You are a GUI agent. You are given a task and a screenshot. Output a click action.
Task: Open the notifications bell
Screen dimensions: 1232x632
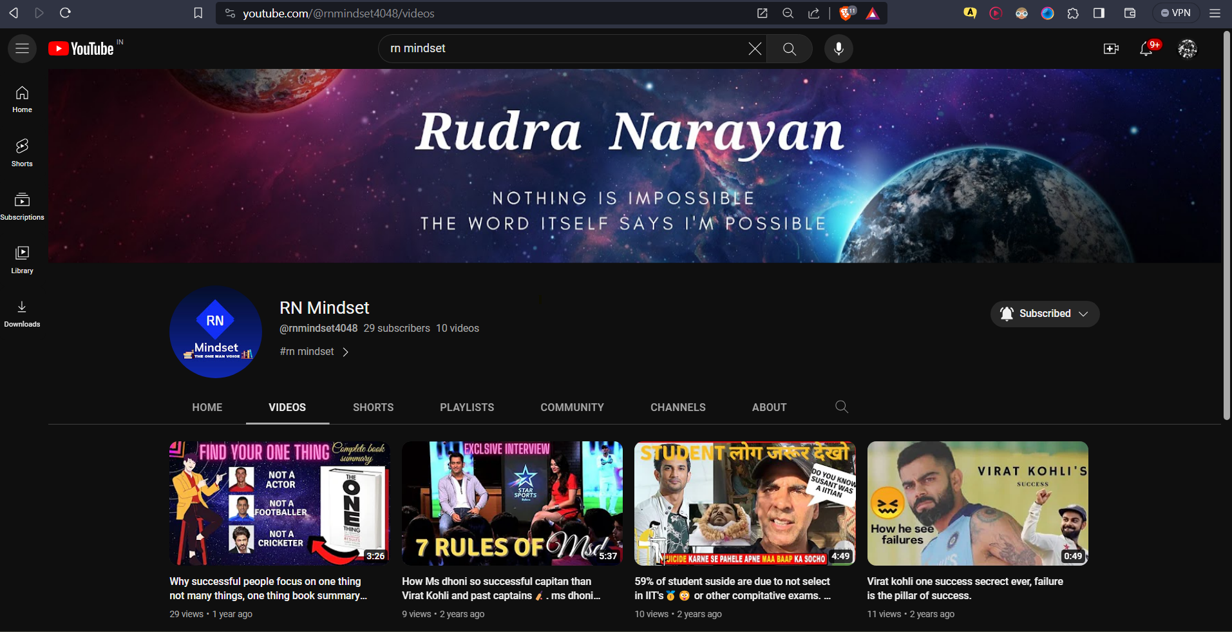pyautogui.click(x=1147, y=48)
